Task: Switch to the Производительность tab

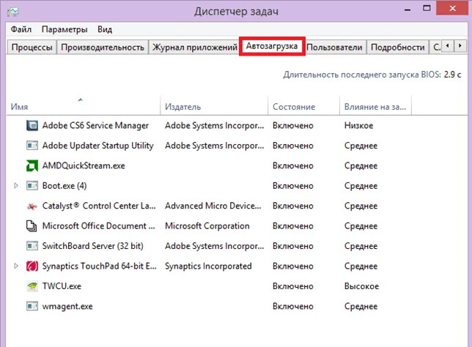Action: pyautogui.click(x=103, y=48)
